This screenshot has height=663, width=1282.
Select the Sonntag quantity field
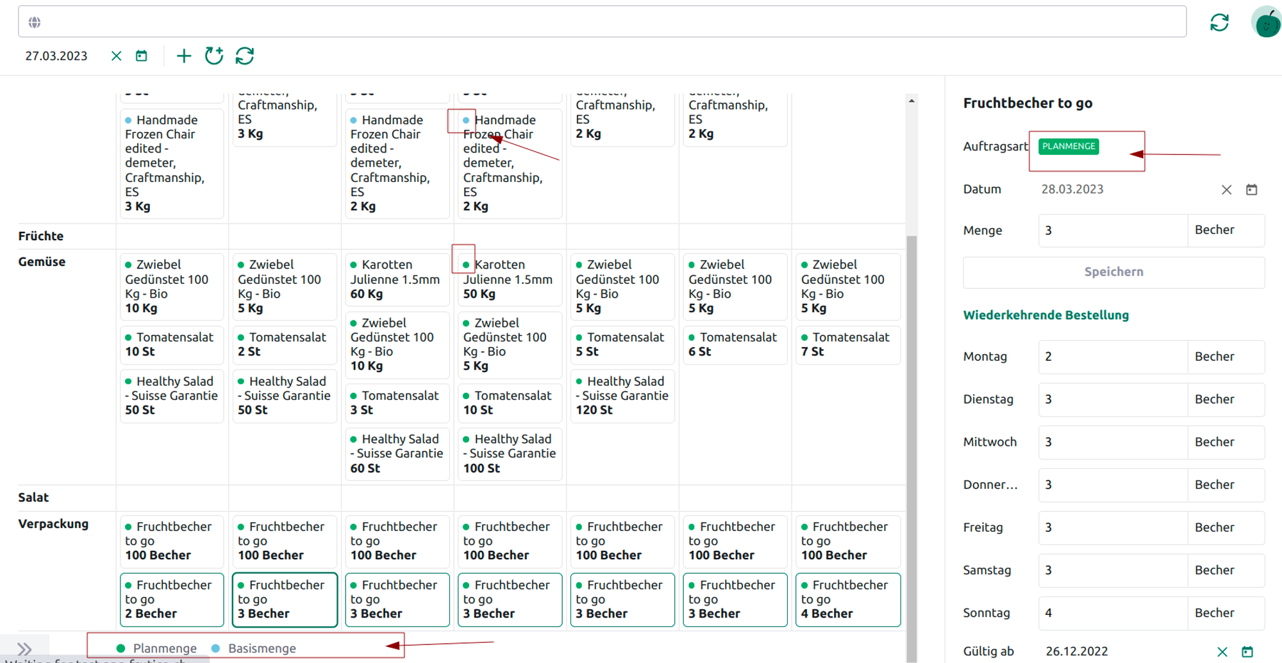pos(1112,613)
